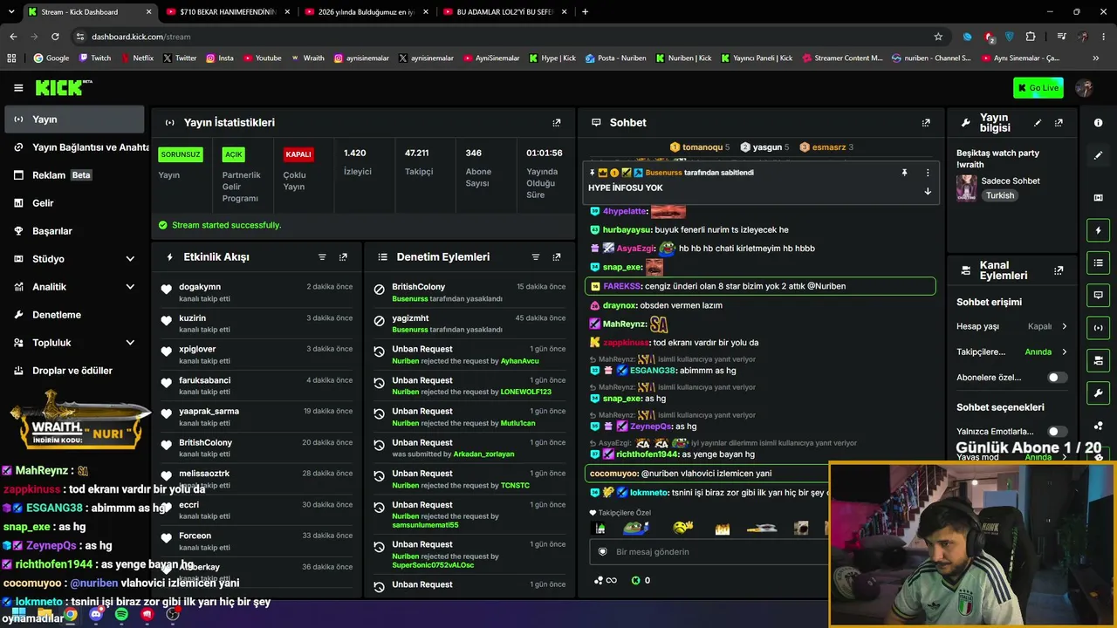
Task: Open the Hesap yaşı setting chevron
Action: (x=1064, y=326)
